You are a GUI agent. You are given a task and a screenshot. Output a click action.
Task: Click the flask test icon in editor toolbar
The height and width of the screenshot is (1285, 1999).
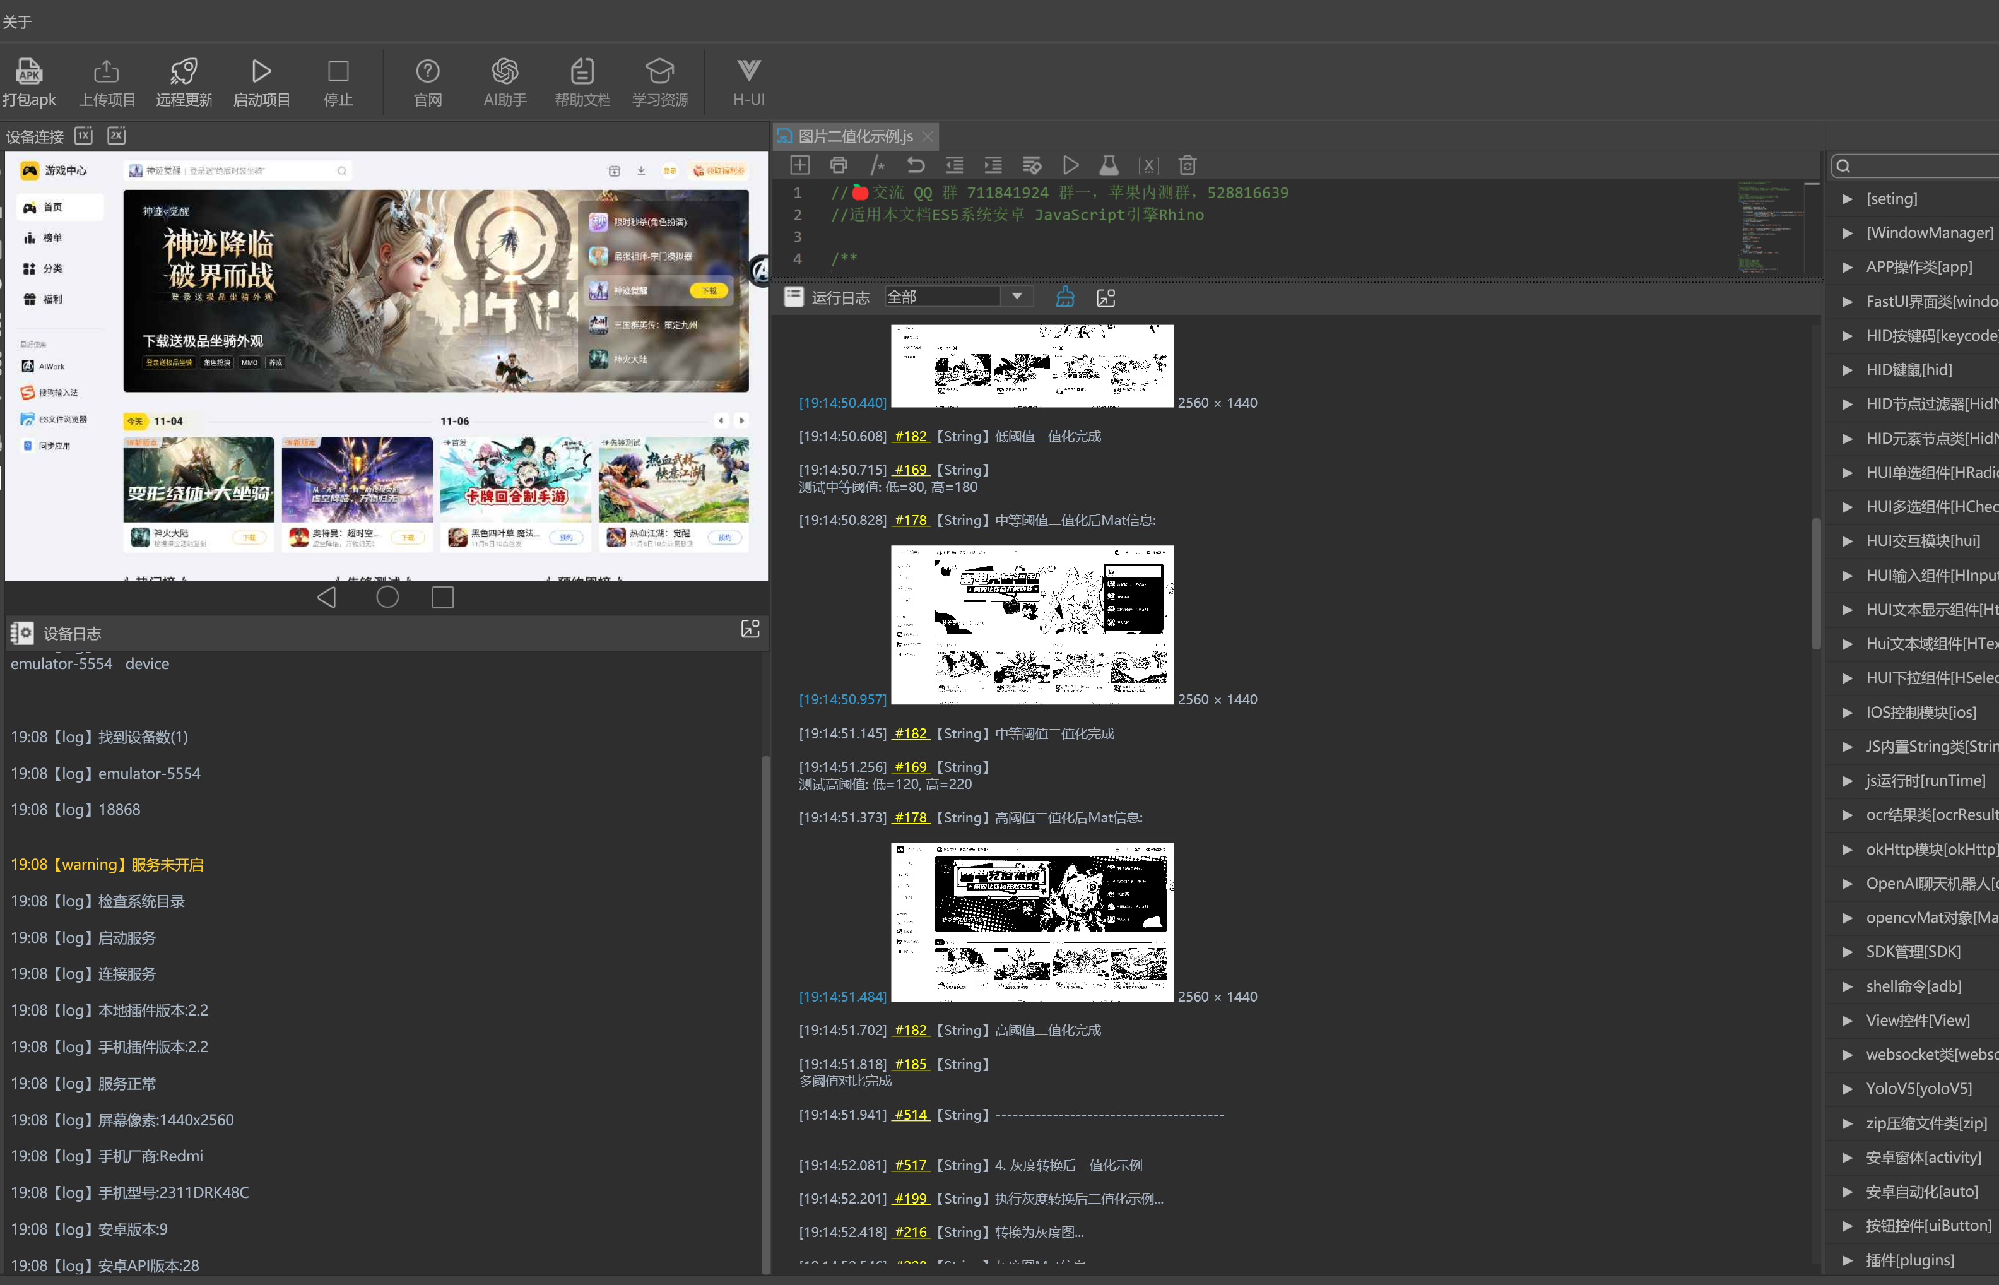click(x=1108, y=165)
